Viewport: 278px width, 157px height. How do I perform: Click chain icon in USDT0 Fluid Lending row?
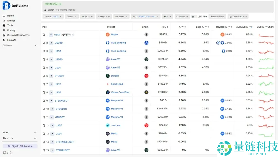click(146, 43)
